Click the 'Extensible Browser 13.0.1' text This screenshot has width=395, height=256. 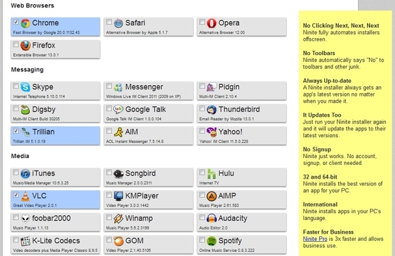(x=36, y=55)
